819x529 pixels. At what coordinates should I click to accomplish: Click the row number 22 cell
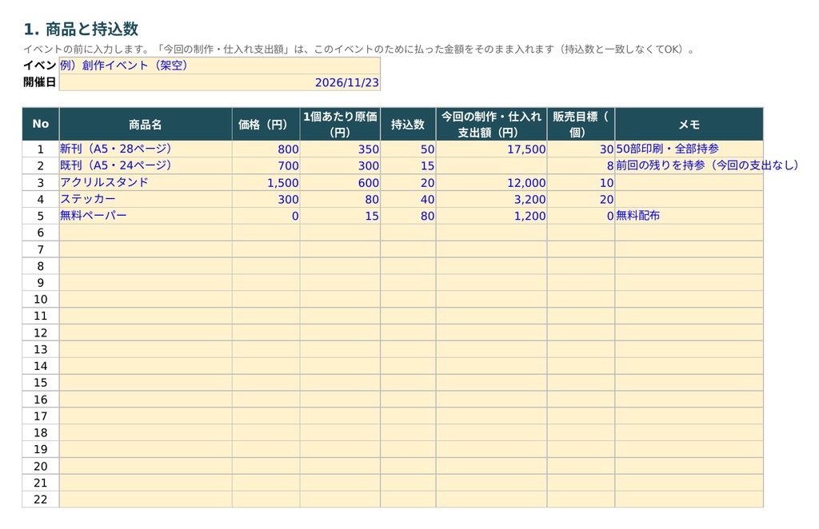pyautogui.click(x=41, y=499)
